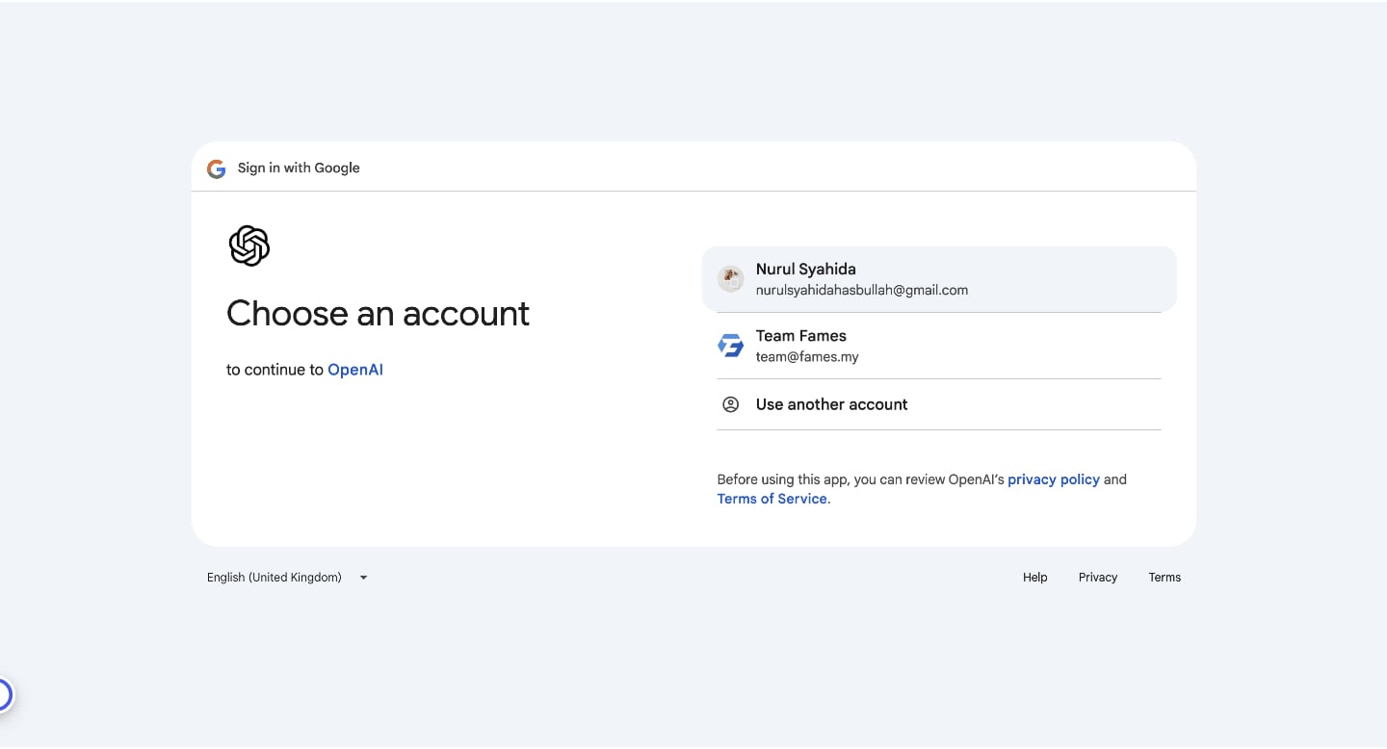
Task: Click the floating circle icon at screen edge
Action: [x=3, y=694]
